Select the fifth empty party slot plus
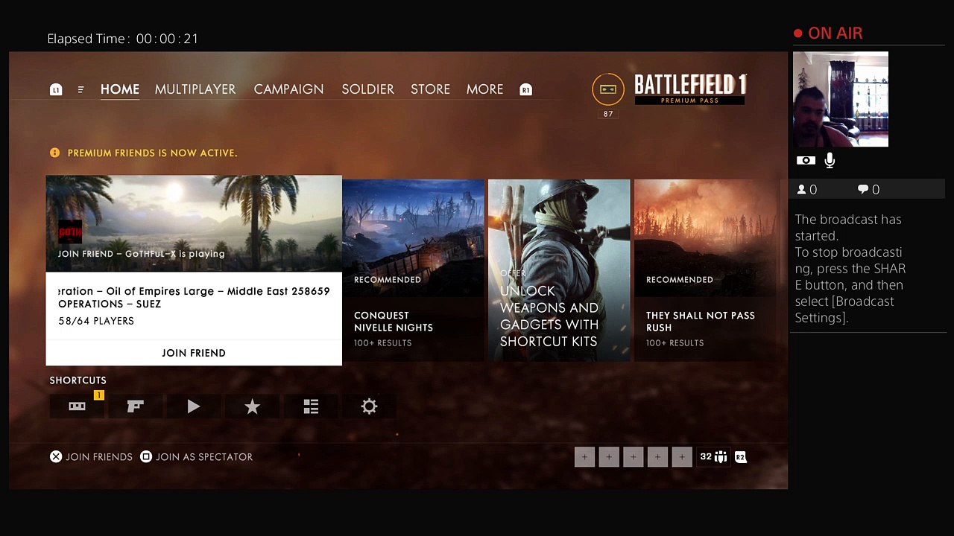The height and width of the screenshot is (536, 954). [x=682, y=457]
